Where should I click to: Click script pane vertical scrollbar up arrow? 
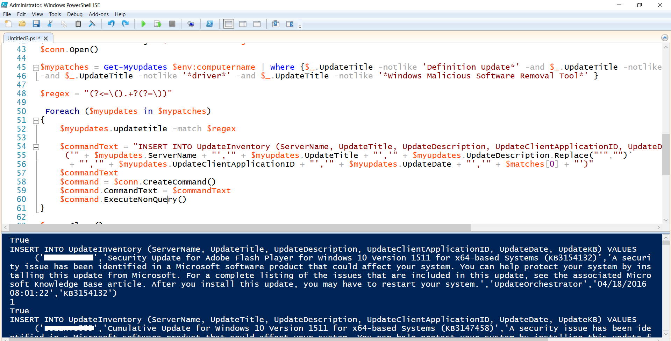[666, 47]
